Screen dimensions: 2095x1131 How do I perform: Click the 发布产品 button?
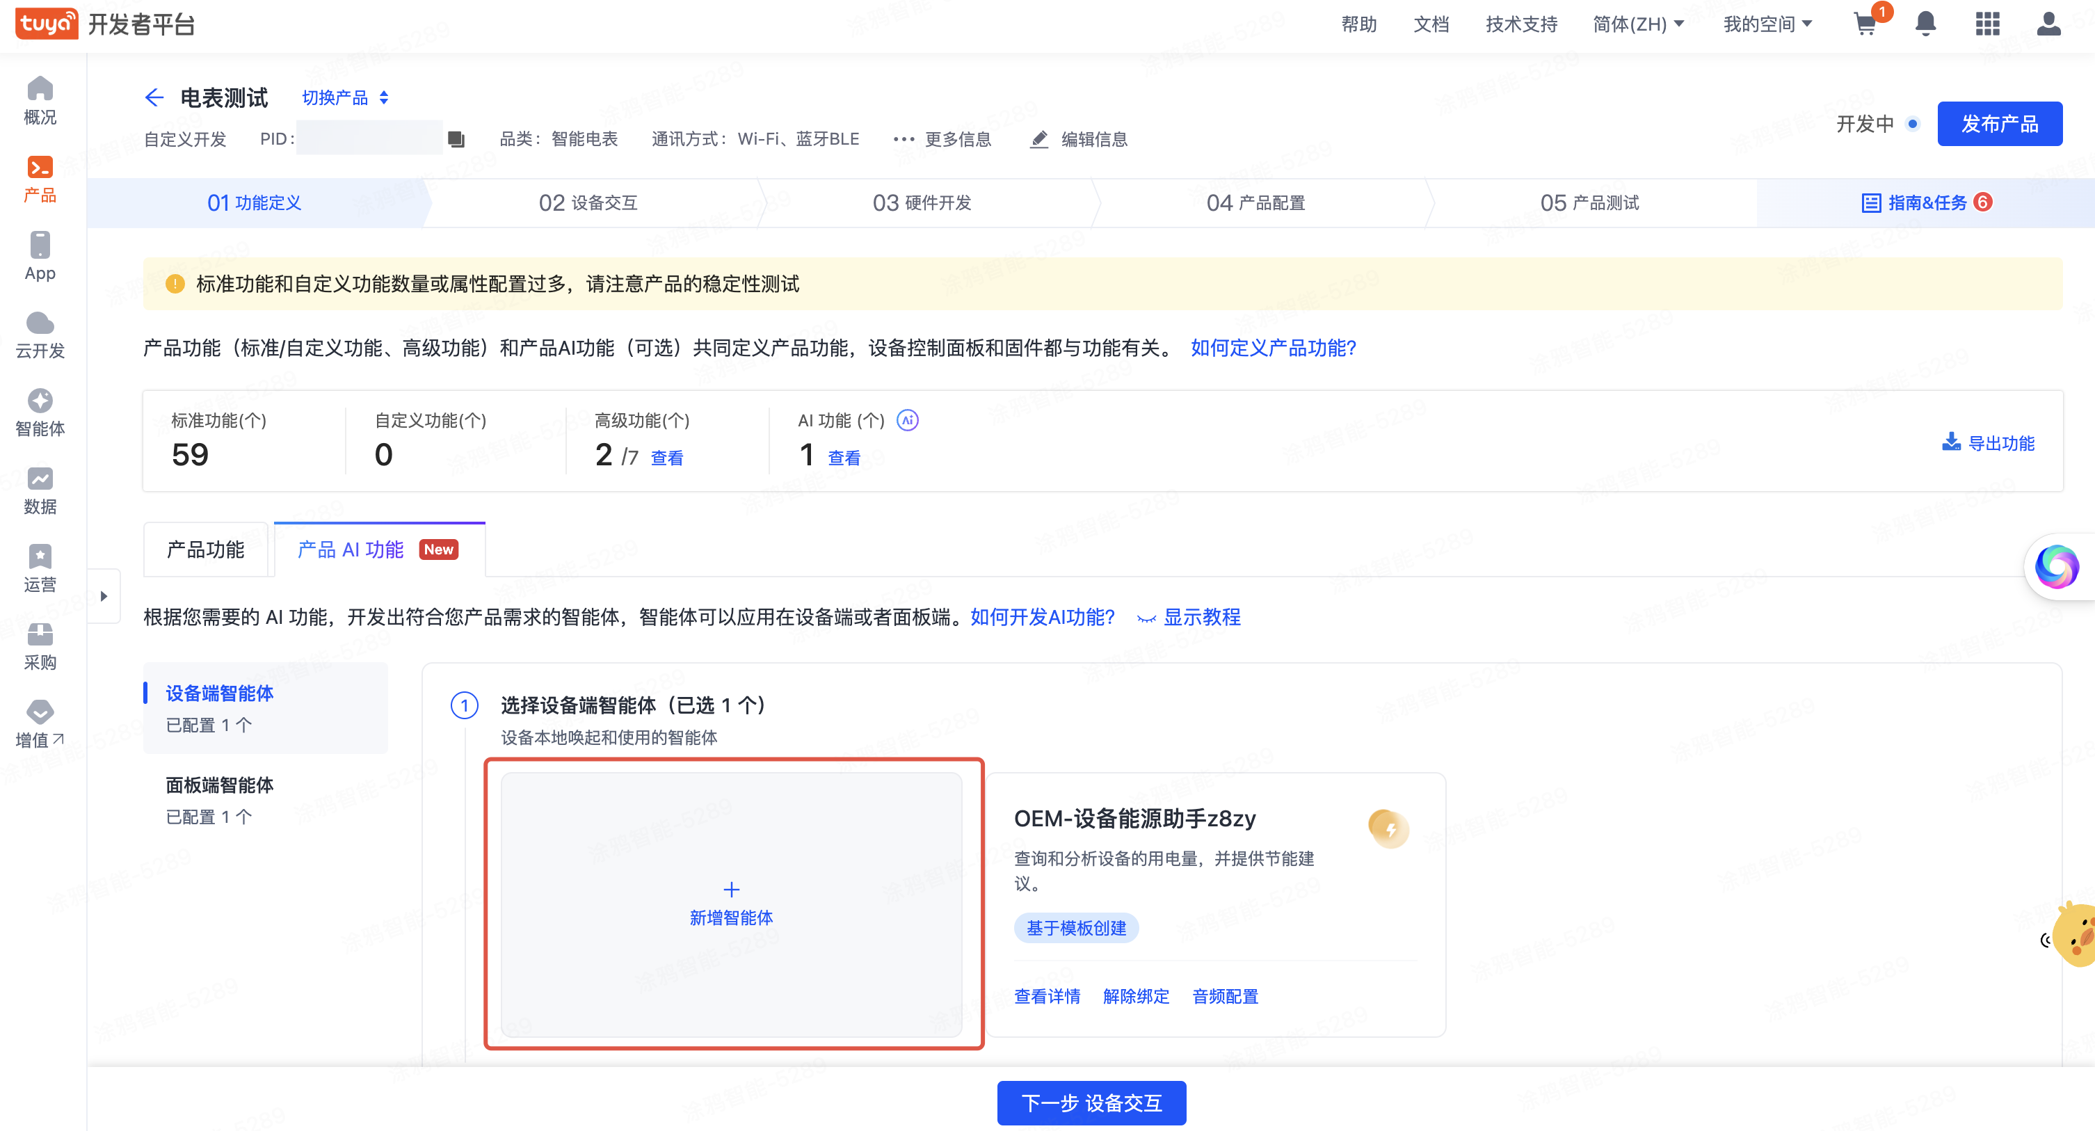coord(2000,124)
